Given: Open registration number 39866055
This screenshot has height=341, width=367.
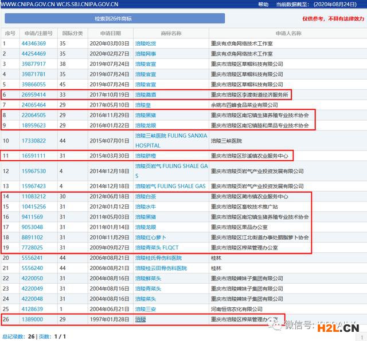Looking at the screenshot, I should 34,85.
